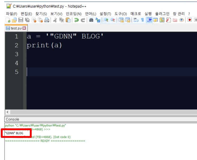The width and height of the screenshot is (197, 160).
Task: Open the 보기(V) menu
Action: click(56, 14)
